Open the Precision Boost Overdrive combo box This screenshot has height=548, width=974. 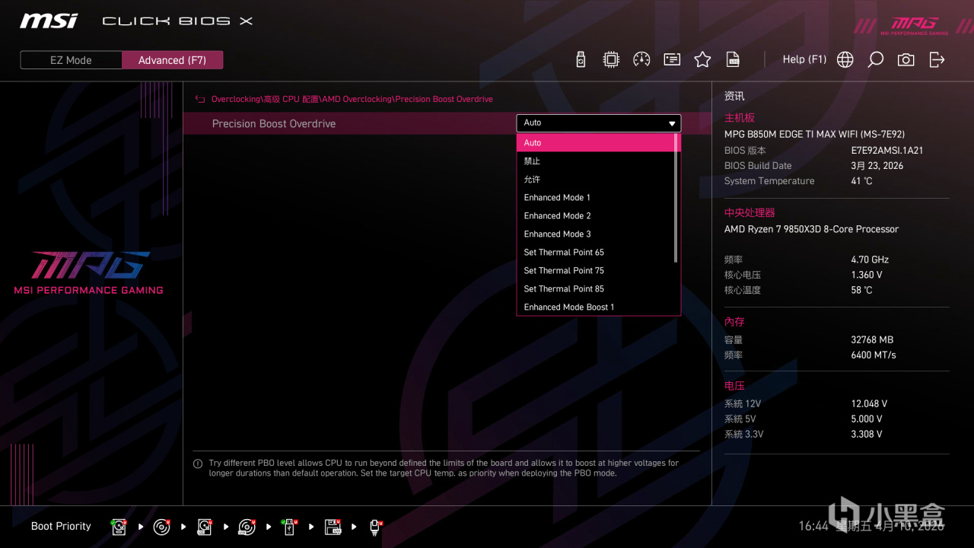click(x=599, y=123)
